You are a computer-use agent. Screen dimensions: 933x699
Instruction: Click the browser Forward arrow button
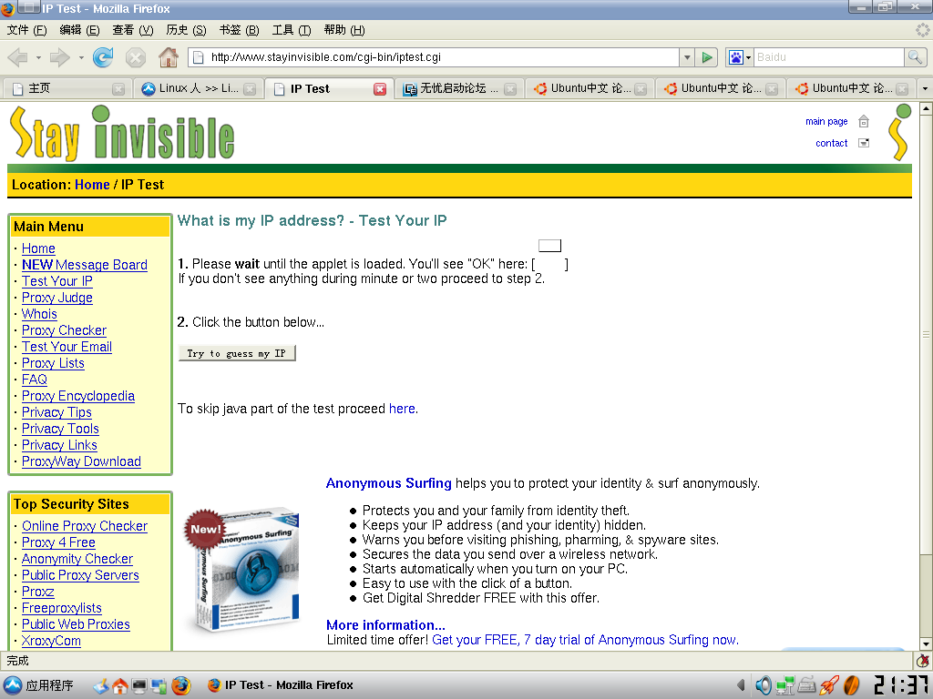59,57
